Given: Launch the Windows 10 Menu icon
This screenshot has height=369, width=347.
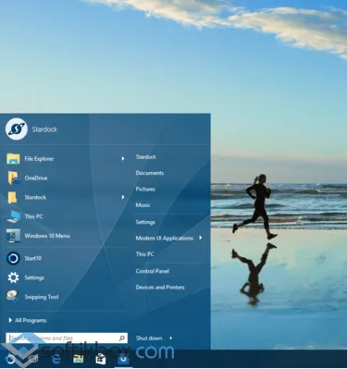Looking at the screenshot, I should pos(13,236).
